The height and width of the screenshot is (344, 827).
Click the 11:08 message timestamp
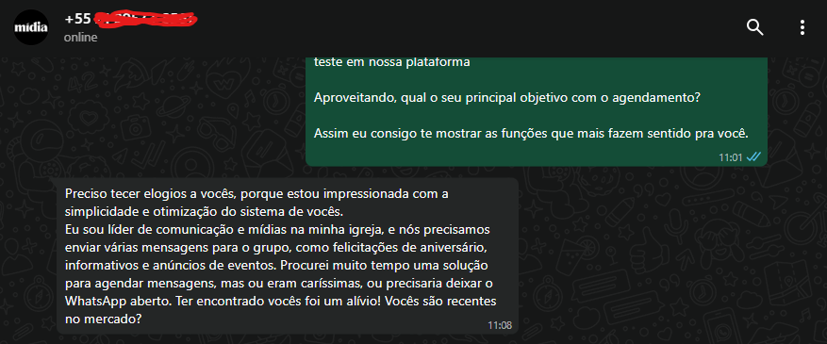tap(500, 325)
